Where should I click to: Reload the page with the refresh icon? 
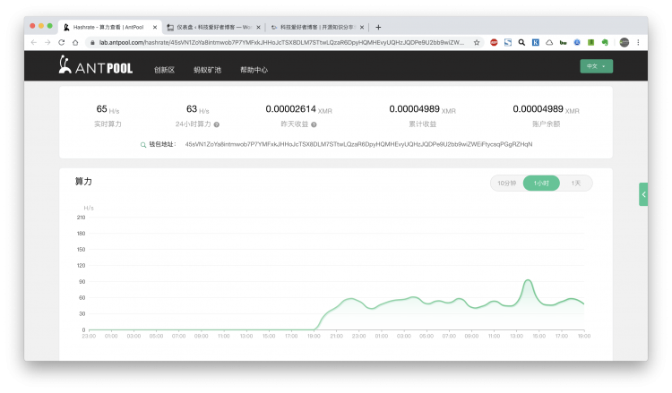tap(61, 42)
